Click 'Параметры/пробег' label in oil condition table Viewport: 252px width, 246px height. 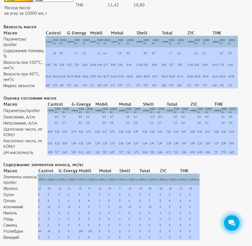[x=22, y=111]
